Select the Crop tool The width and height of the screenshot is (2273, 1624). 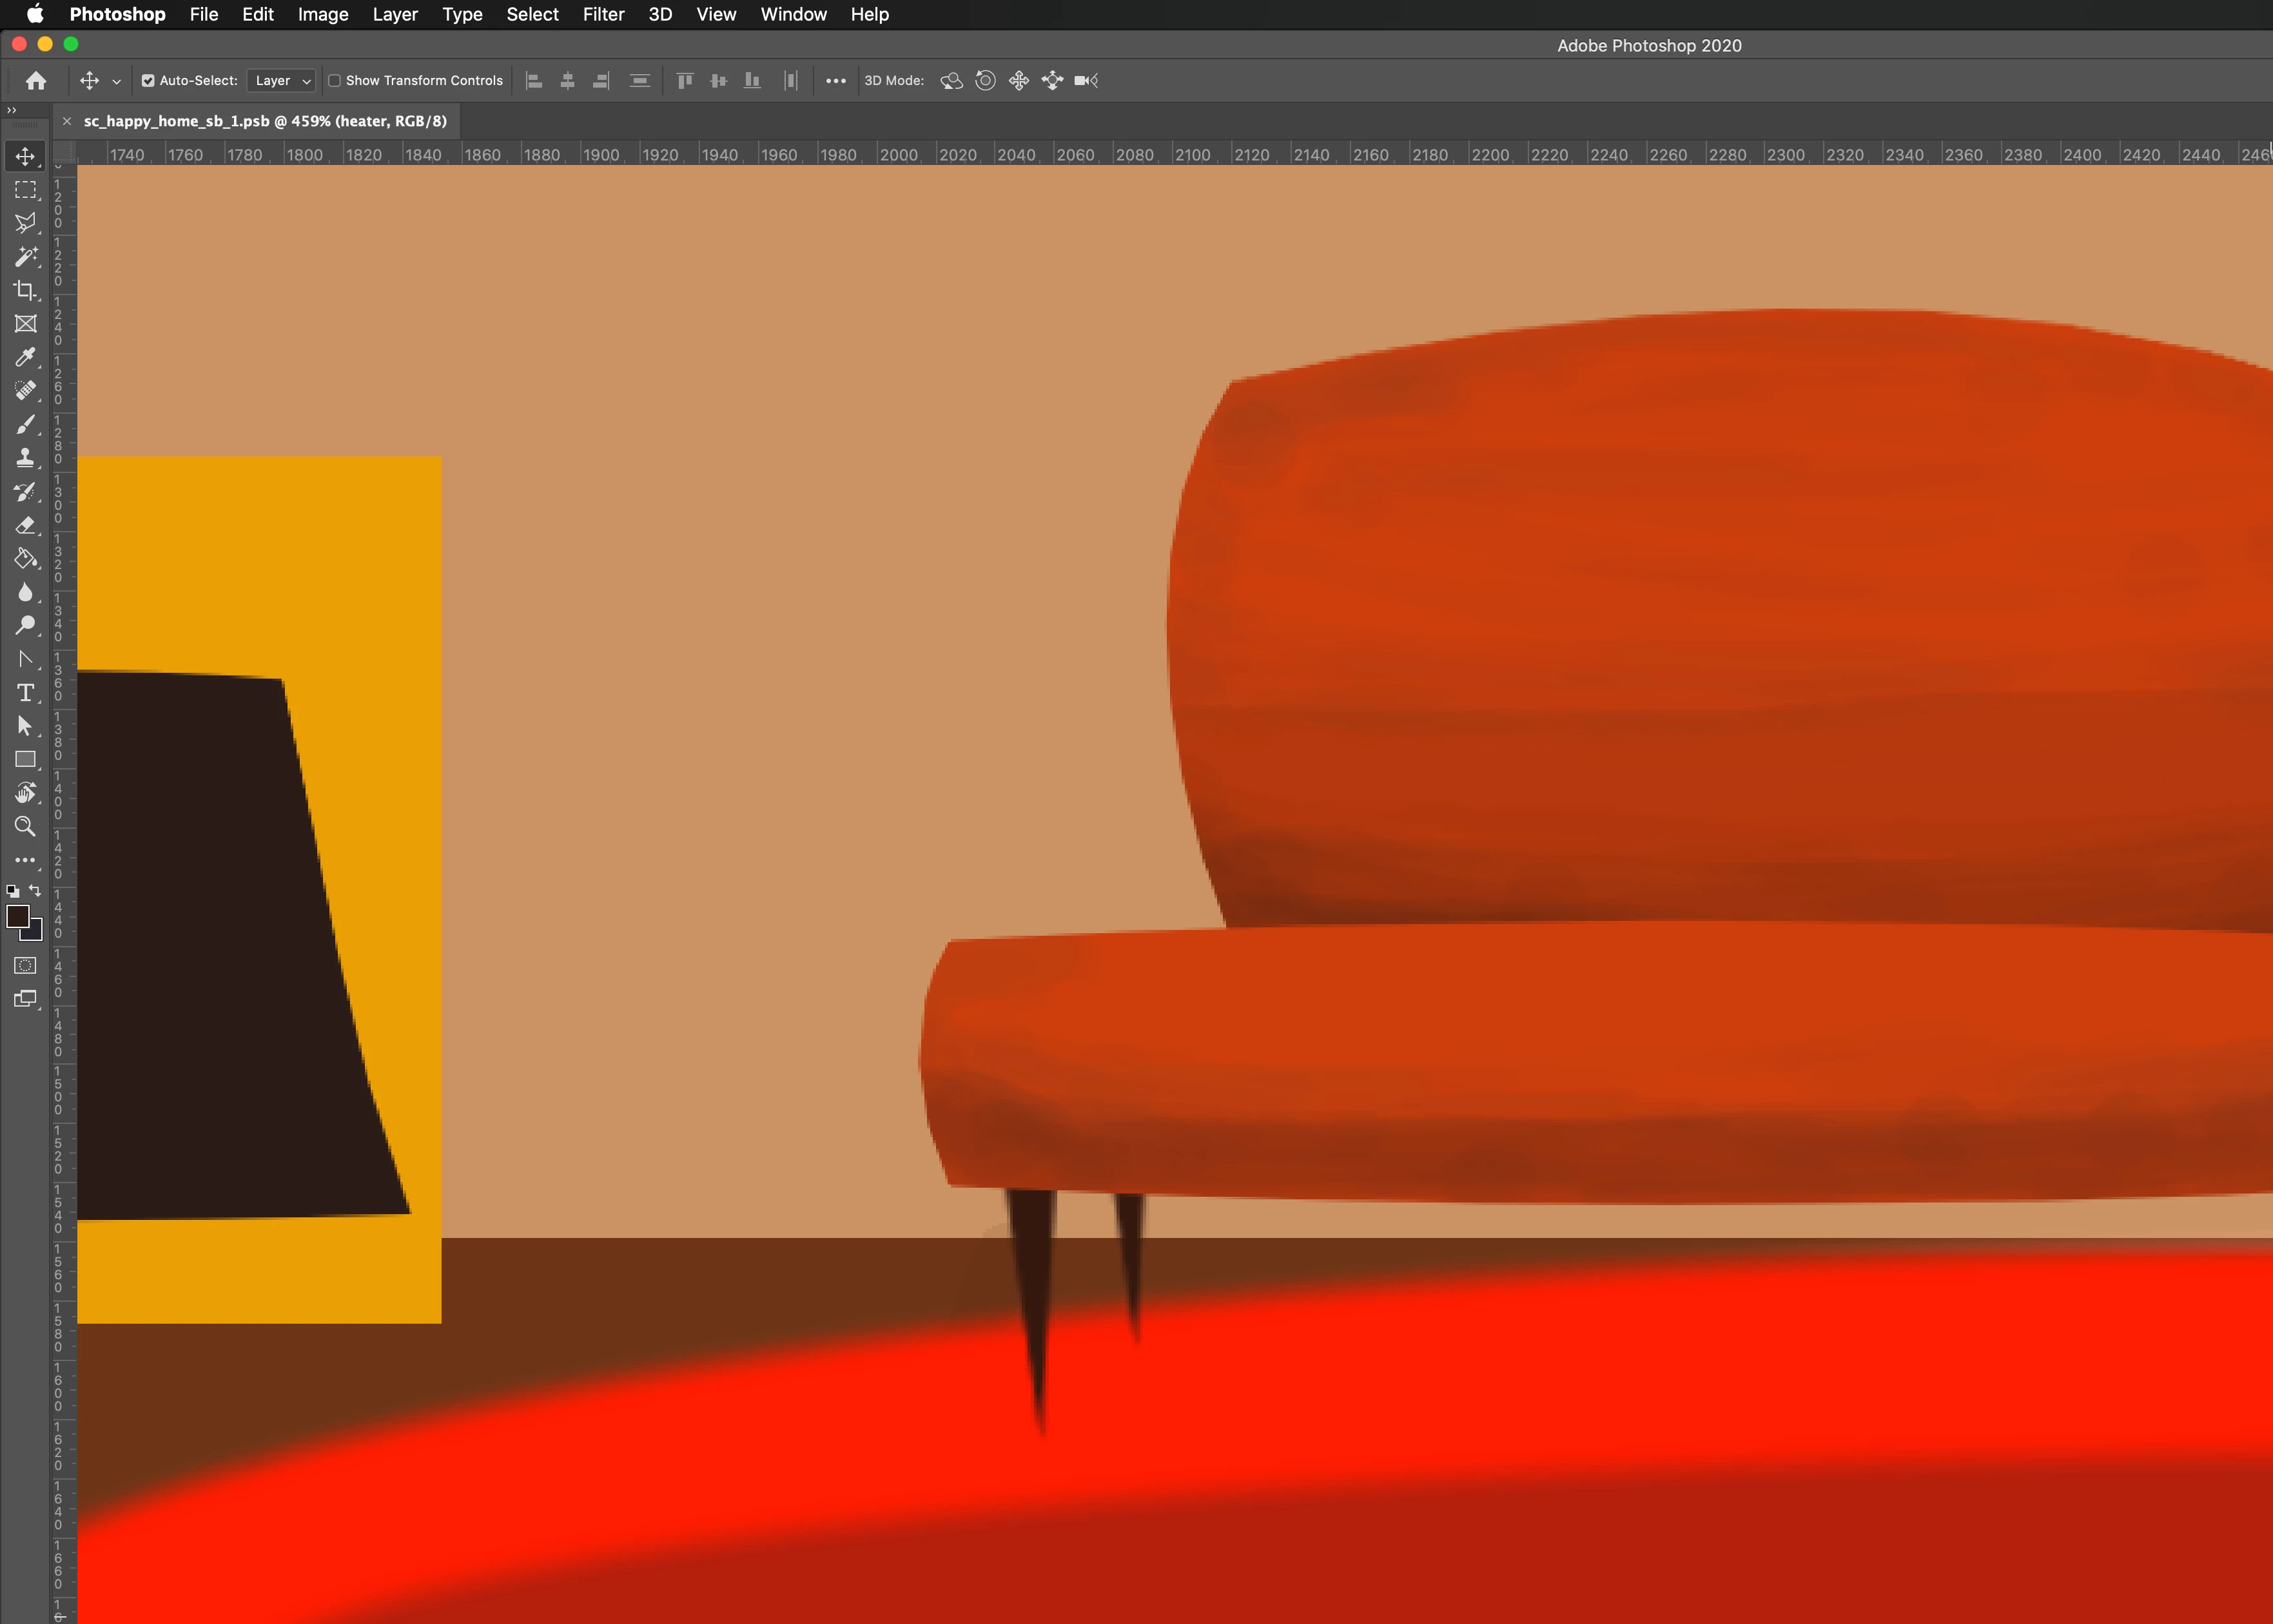tap(25, 290)
